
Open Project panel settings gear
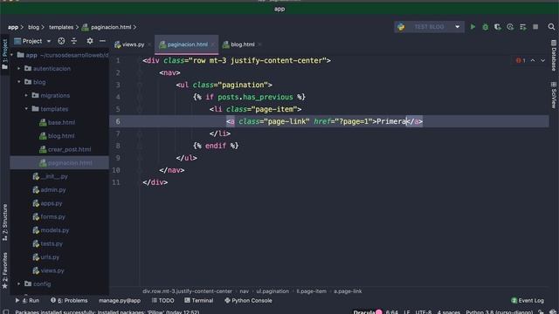90,41
